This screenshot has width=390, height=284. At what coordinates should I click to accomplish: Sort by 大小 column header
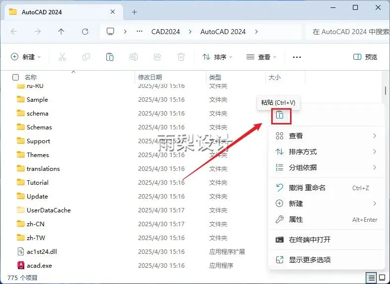(275, 77)
